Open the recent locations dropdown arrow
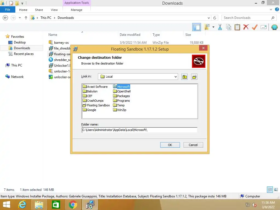 click(x=20, y=18)
